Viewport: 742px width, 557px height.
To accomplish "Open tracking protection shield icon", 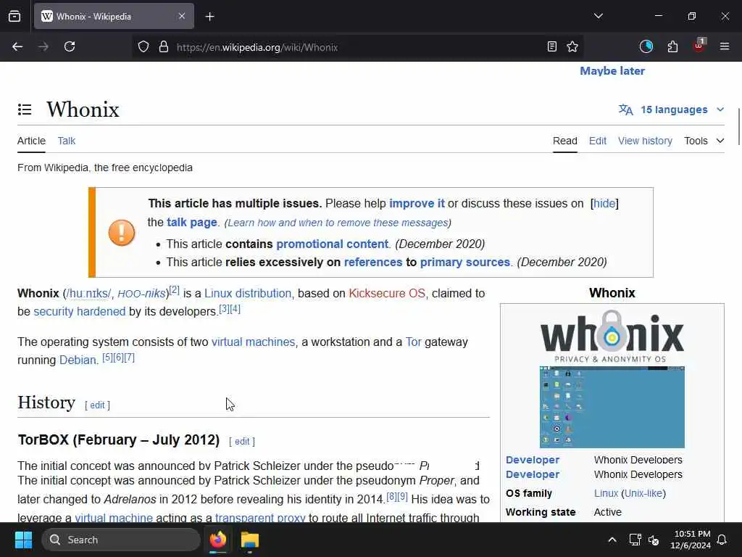I will click(143, 47).
